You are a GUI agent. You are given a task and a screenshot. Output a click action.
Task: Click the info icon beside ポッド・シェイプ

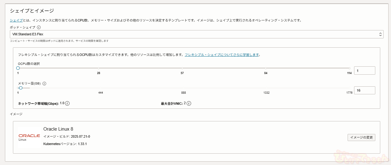39,27
